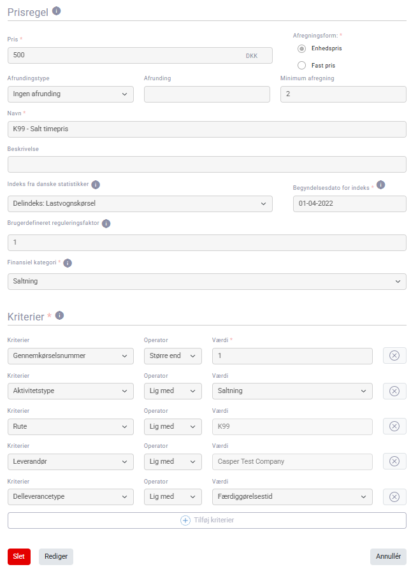
Task: Click the Minimum afregning field with 2
Action: [x=343, y=94]
